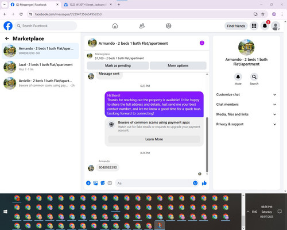The height and width of the screenshot is (230, 287).
Task: Search in conversation icon
Action: (x=254, y=77)
